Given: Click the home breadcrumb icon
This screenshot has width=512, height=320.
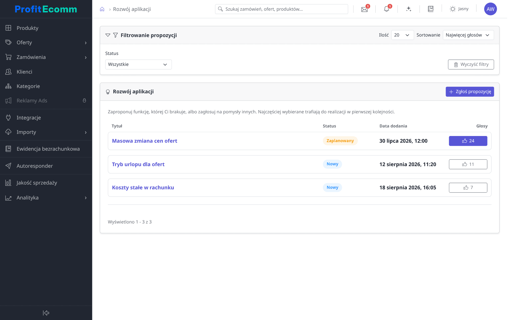Looking at the screenshot, I should point(102,9).
